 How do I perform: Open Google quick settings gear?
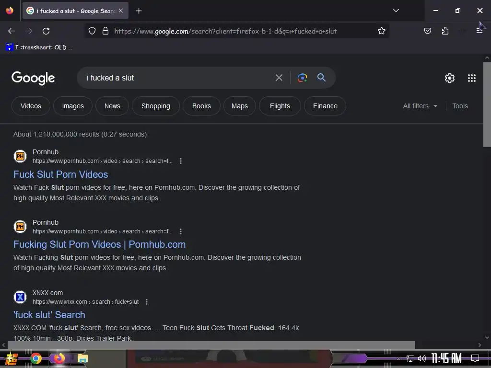pos(450,78)
